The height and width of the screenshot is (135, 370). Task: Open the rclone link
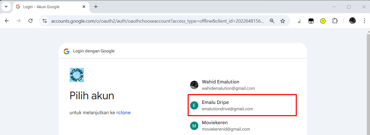(123, 113)
